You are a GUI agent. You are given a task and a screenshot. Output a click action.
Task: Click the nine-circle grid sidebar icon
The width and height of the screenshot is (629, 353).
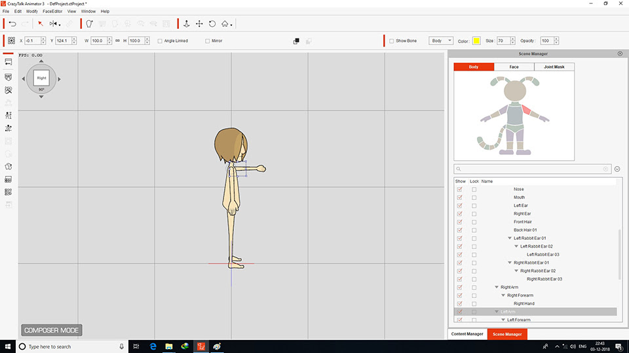tap(9, 192)
